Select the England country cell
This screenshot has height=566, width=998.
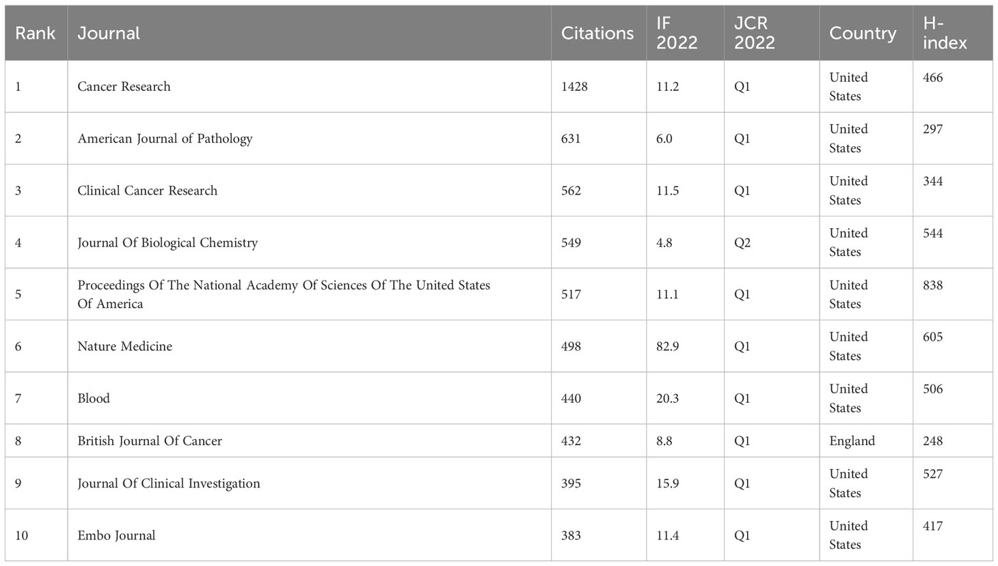(852, 440)
